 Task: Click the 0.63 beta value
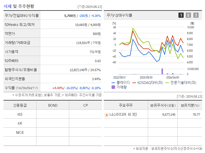coord(98,61)
